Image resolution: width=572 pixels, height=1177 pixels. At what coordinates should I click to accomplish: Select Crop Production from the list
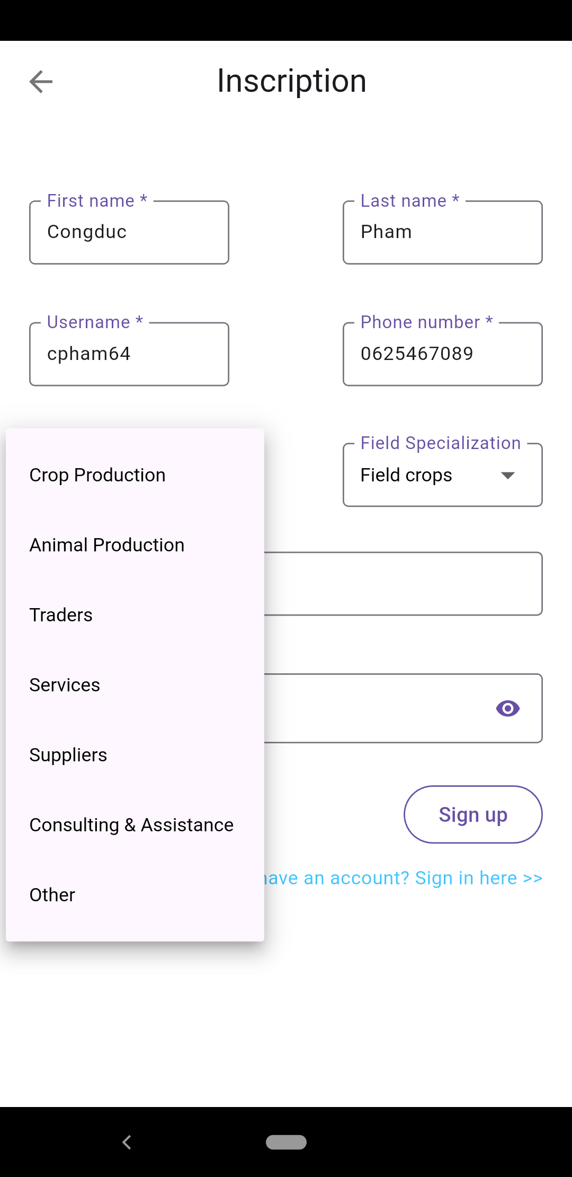coord(97,475)
